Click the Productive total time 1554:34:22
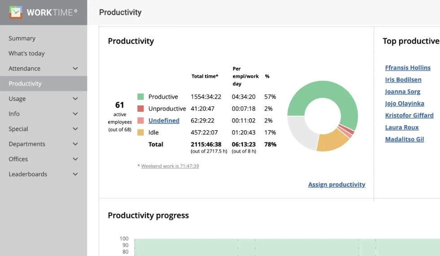The image size is (440, 256). pos(206,97)
